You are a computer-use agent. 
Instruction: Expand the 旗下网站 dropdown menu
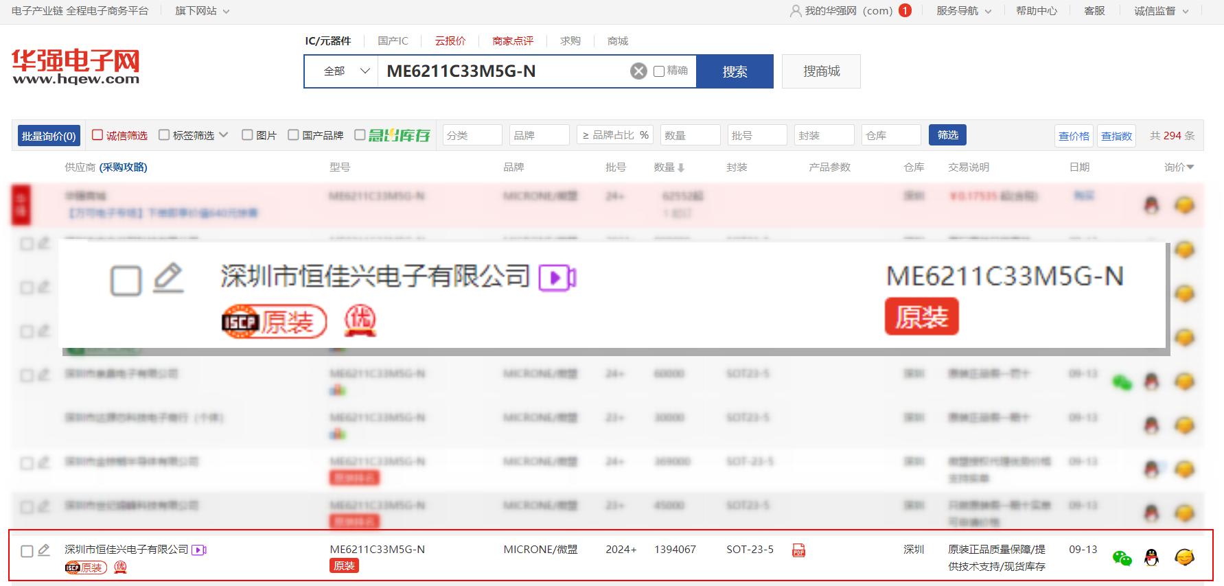(202, 11)
